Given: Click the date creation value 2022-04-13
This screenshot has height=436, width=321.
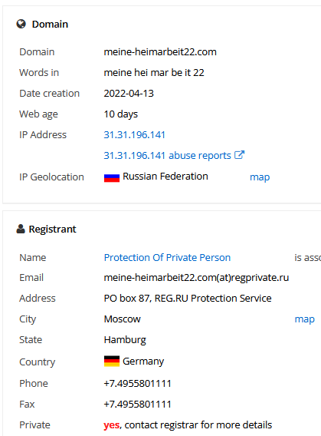Looking at the screenshot, I should point(129,94).
